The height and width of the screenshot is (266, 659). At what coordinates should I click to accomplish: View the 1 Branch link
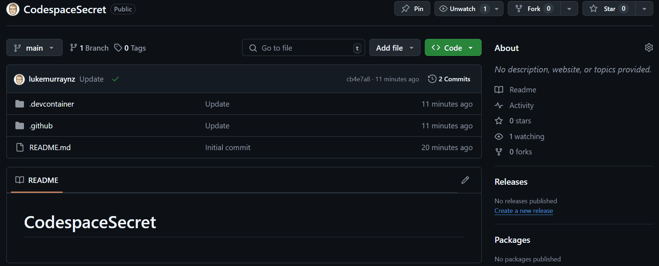[89, 48]
